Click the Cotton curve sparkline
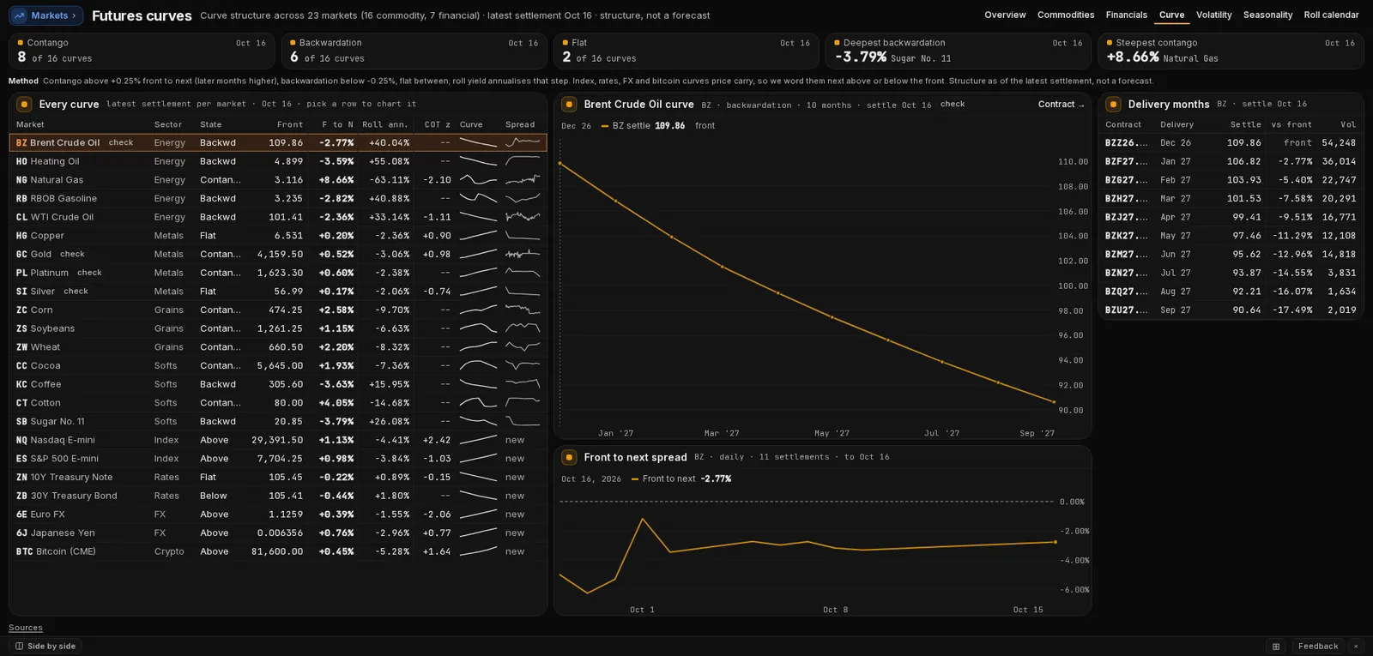1373x656 pixels. pyautogui.click(x=478, y=403)
